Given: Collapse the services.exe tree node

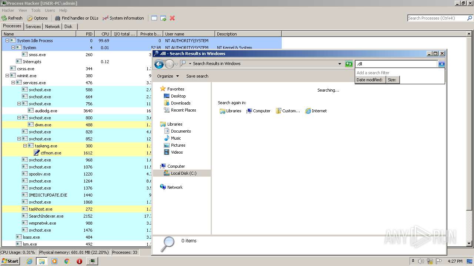Looking at the screenshot, I should (13, 83).
